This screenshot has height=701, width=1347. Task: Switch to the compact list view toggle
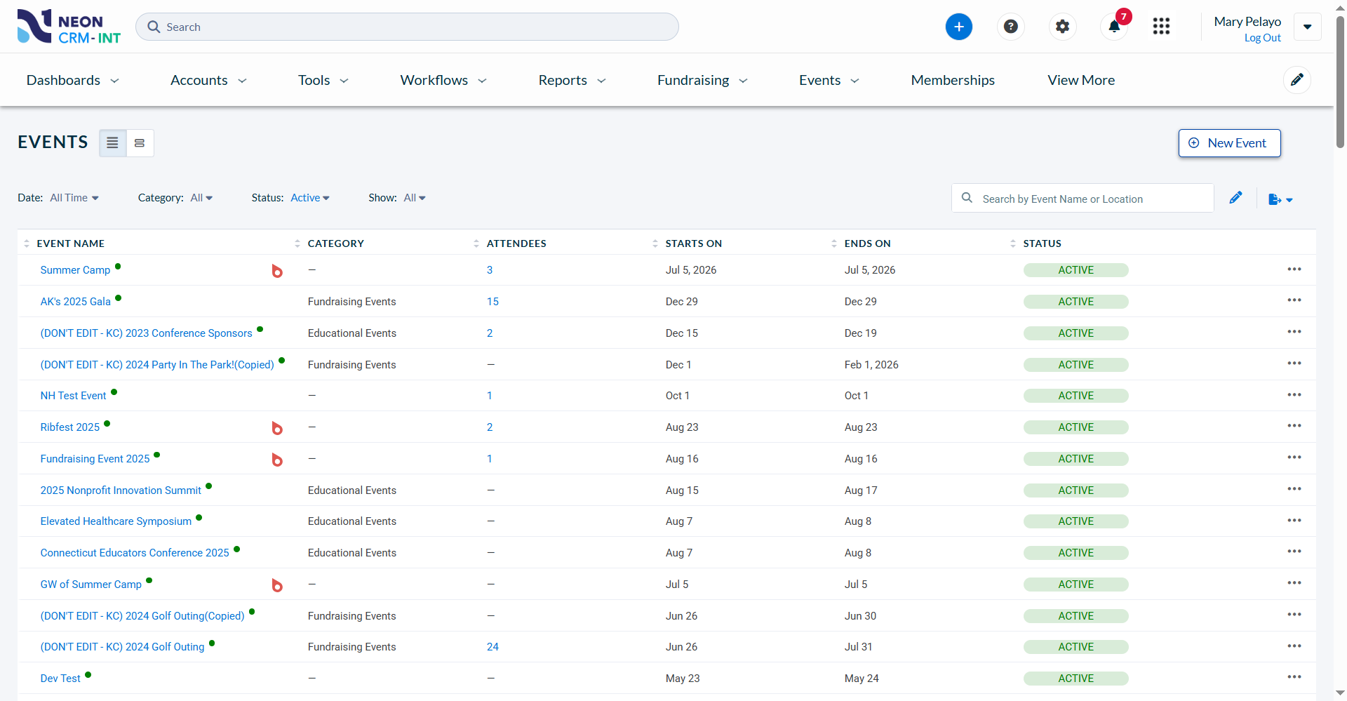point(112,143)
